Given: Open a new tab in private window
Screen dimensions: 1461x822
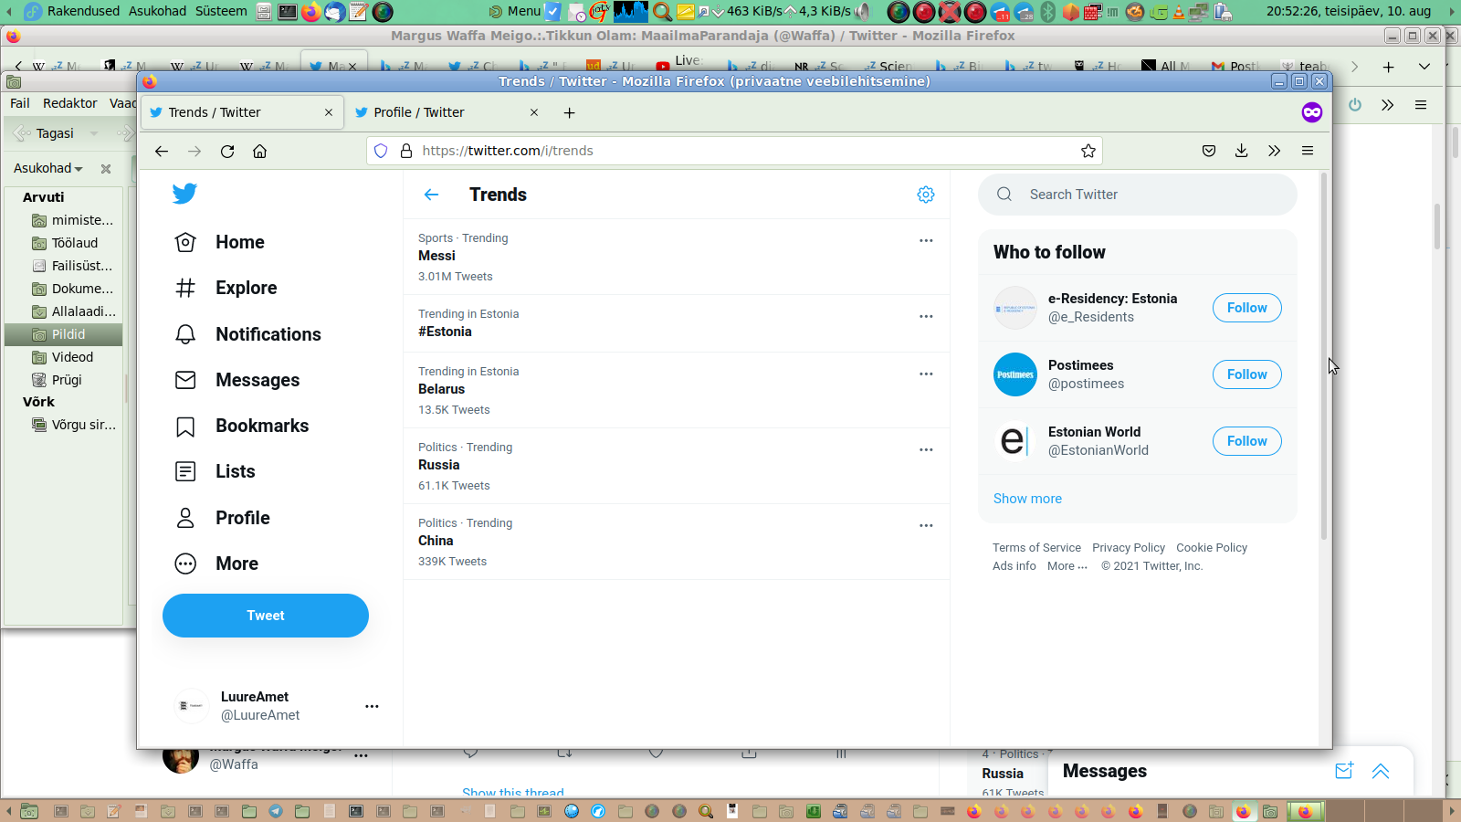Looking at the screenshot, I should click(x=569, y=112).
